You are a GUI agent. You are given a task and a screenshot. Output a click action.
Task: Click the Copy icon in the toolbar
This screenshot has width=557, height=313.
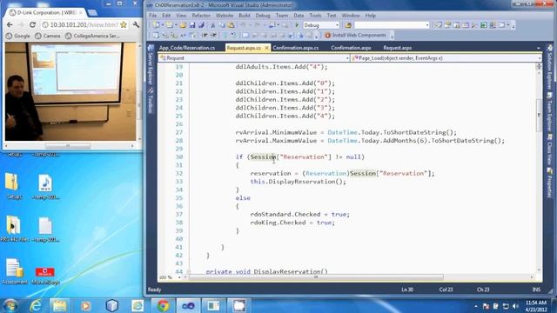tap(222, 25)
